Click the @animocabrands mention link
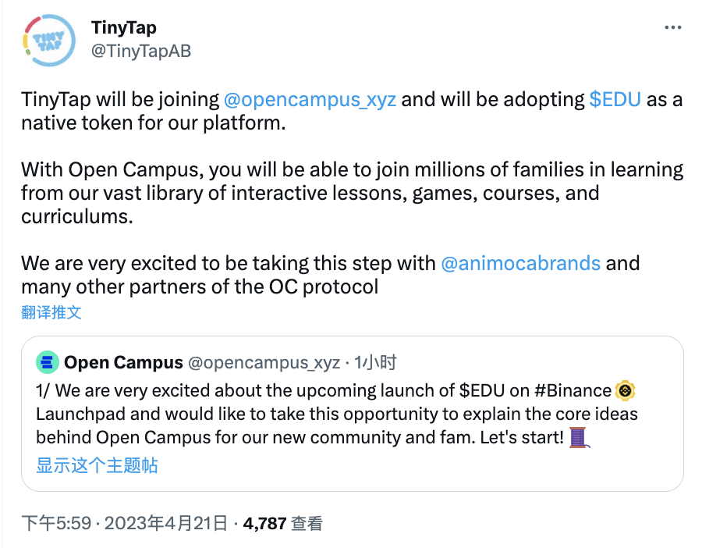Screen dimensions: 702x548 tap(520, 263)
